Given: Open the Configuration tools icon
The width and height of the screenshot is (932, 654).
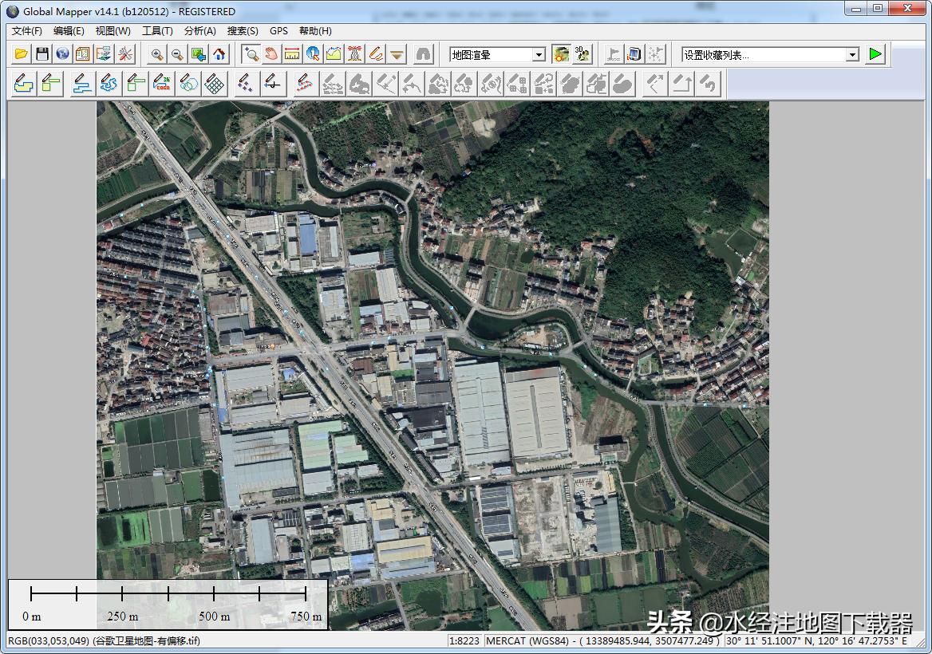Looking at the screenshot, I should pos(124,55).
